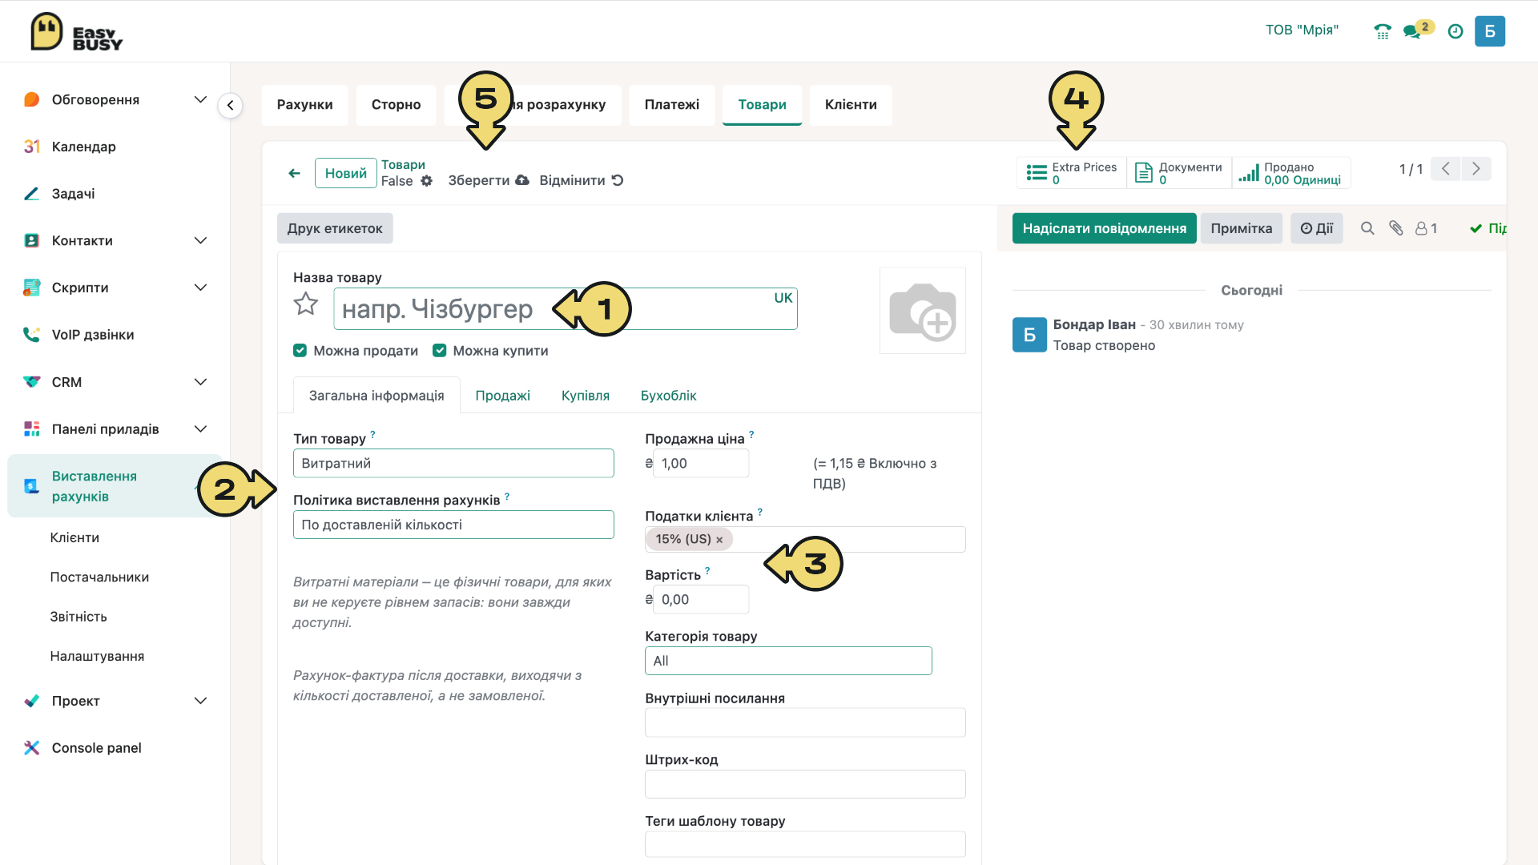Open Політика виставлення рахунків dropdown
The width and height of the screenshot is (1538, 865).
tap(453, 525)
